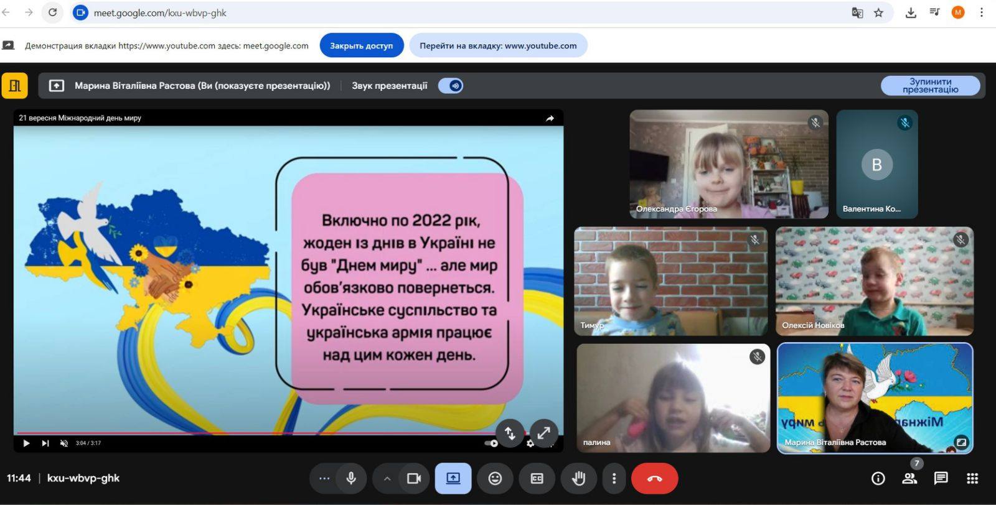Toggle closed captions
This screenshot has width=996, height=505.
pyautogui.click(x=537, y=478)
